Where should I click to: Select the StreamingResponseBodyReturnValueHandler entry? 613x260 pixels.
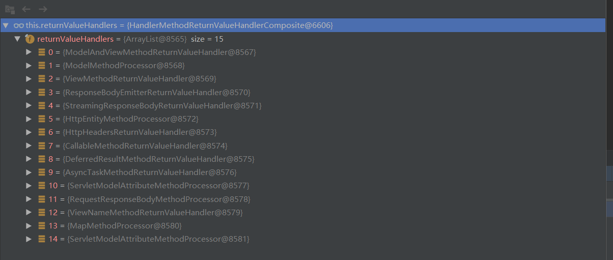[155, 105]
